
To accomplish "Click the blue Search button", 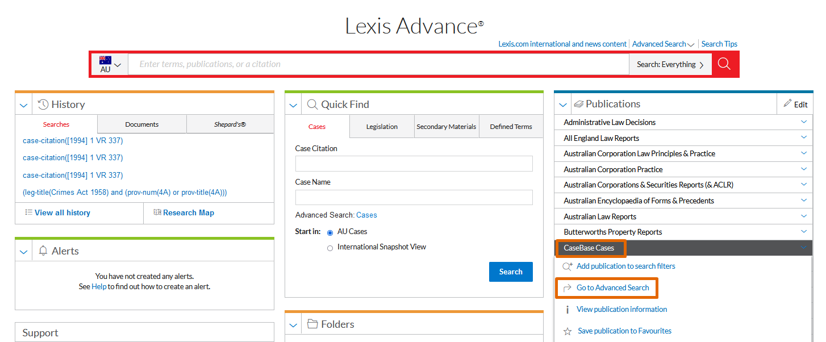I will (511, 272).
